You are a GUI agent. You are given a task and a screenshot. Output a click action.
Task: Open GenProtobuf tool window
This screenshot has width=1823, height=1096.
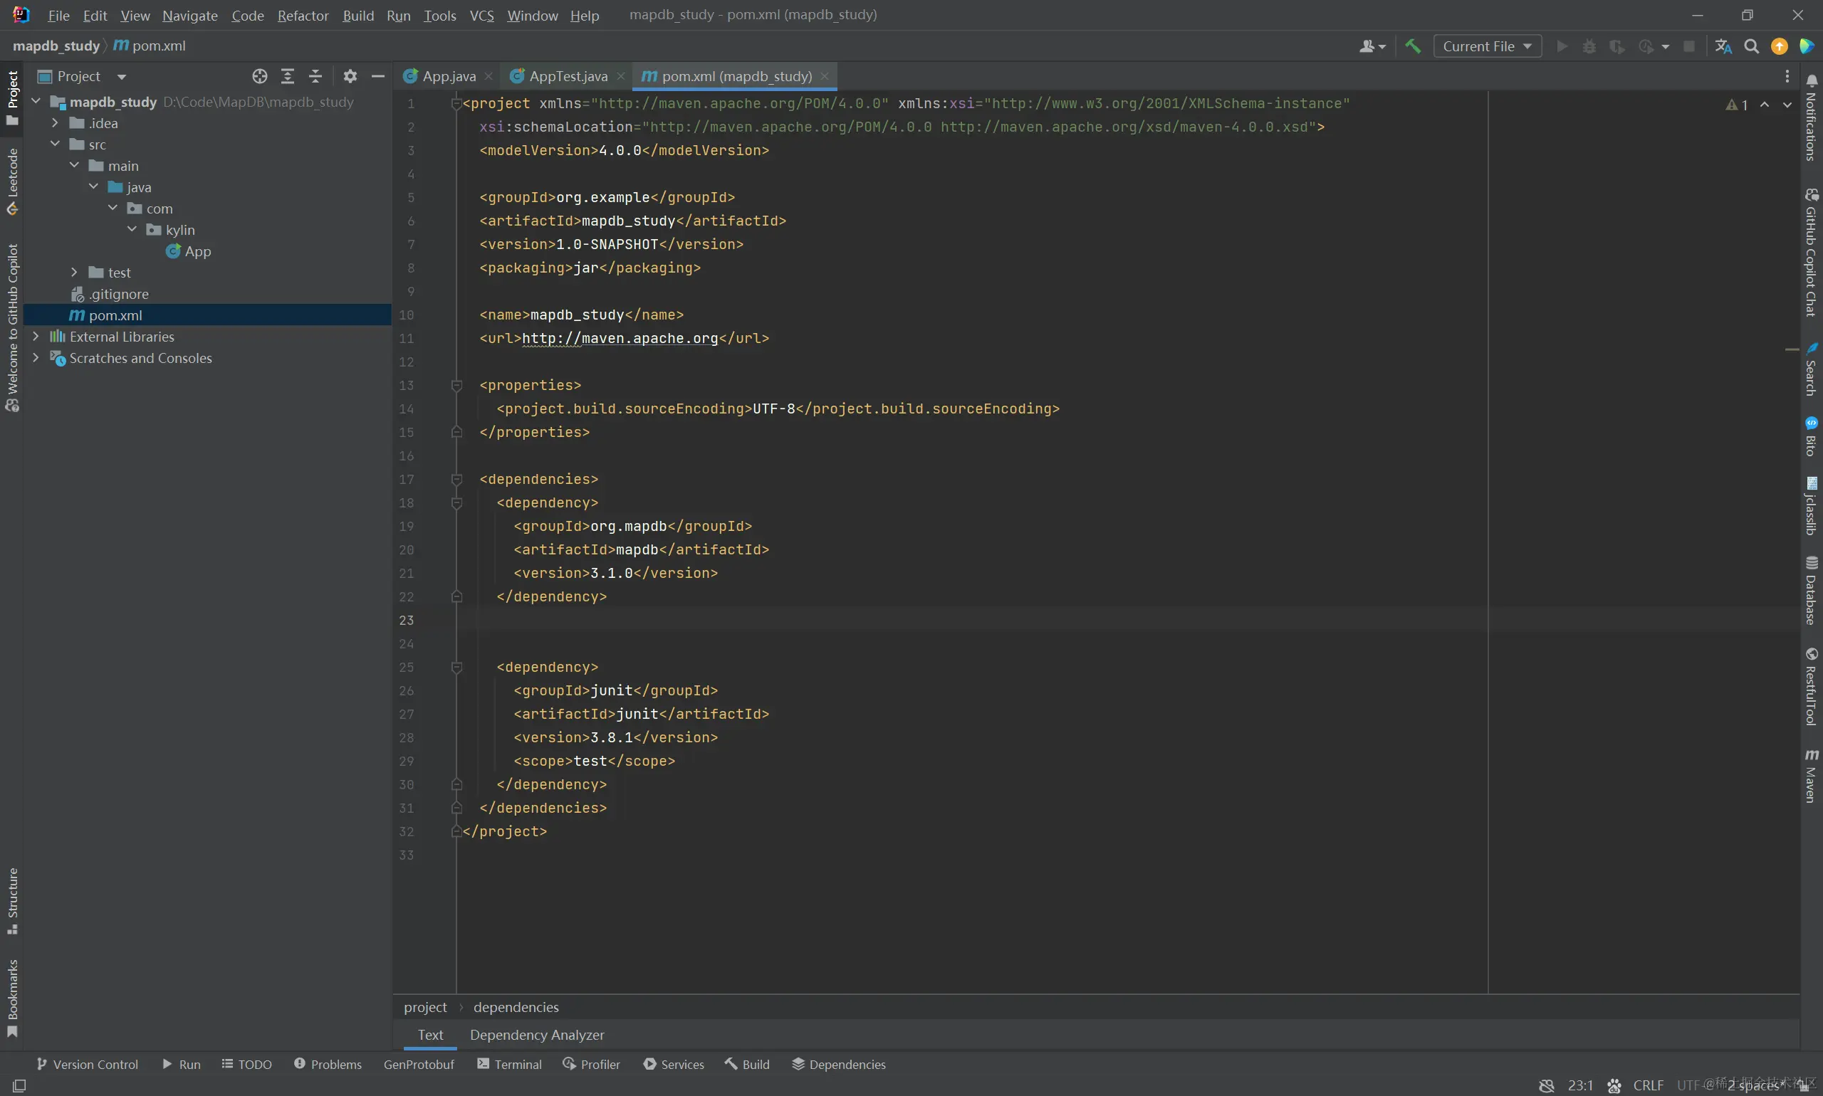click(419, 1064)
